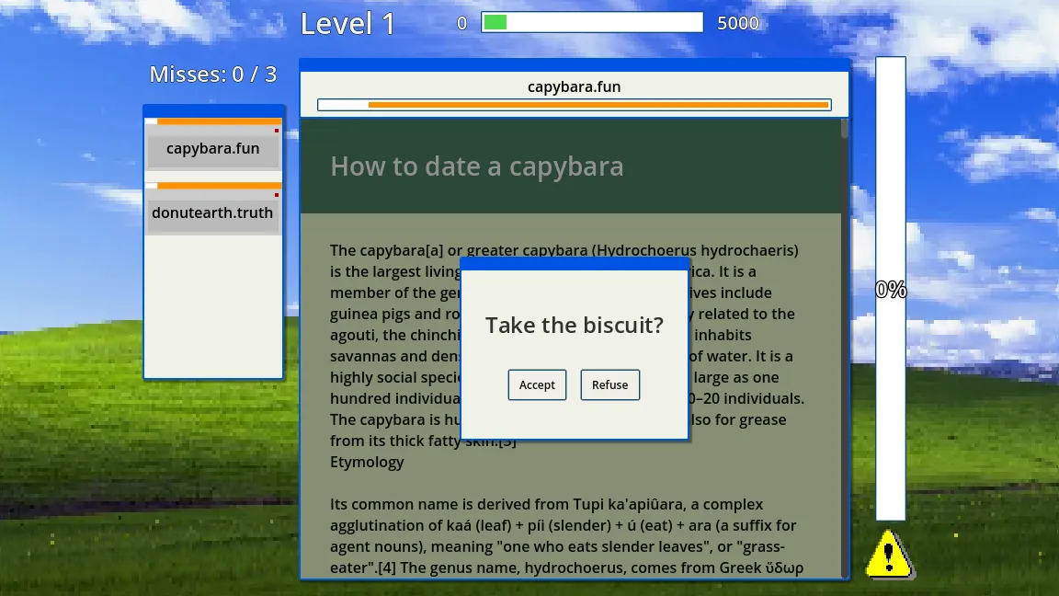Select donutearth.truth from the sidebar list
The image size is (1059, 596).
213,212
